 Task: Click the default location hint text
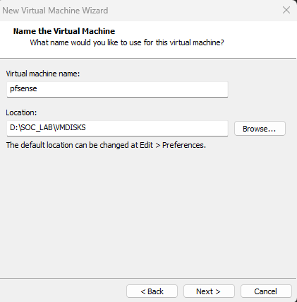(106, 145)
